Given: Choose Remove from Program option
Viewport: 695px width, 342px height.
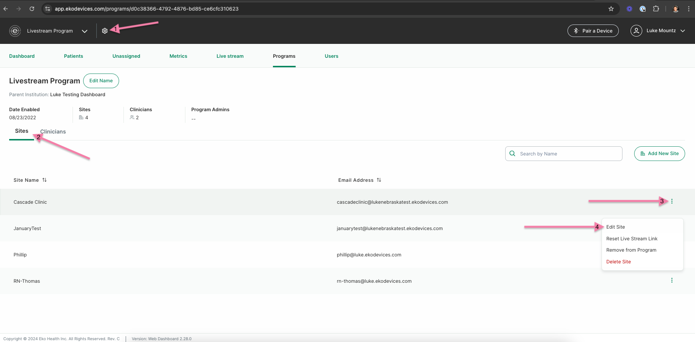Looking at the screenshot, I should (631, 250).
